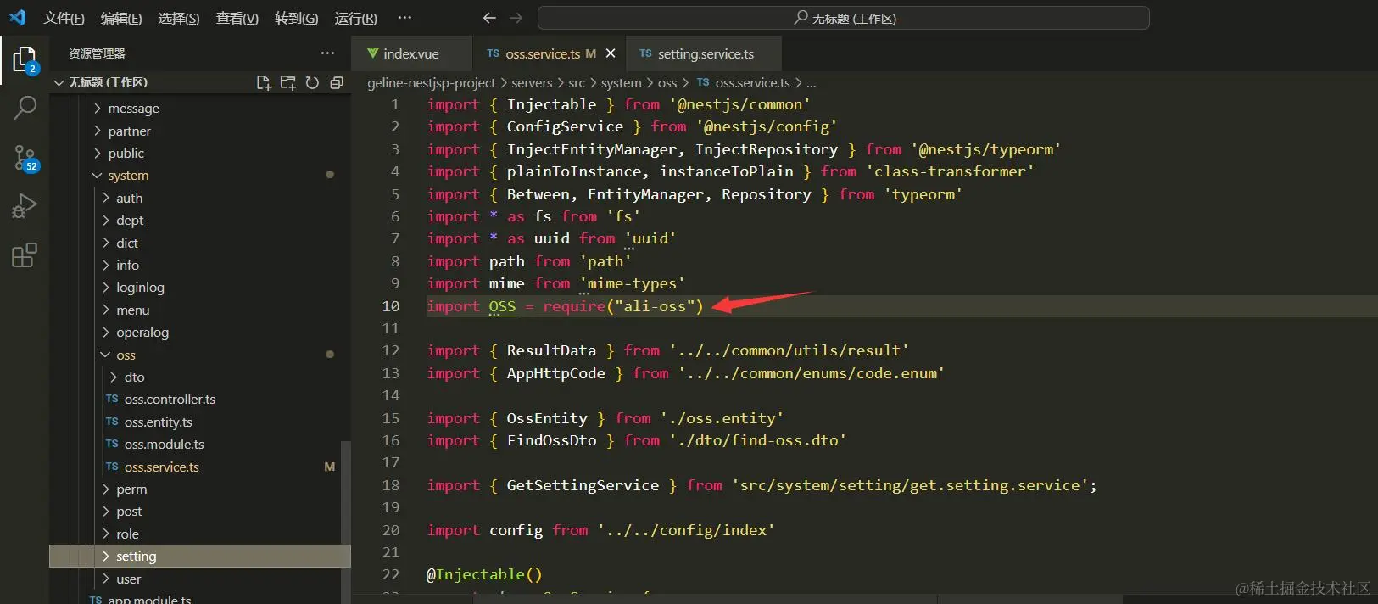Expand the dto folder
The image size is (1378, 604).
[x=199, y=377]
